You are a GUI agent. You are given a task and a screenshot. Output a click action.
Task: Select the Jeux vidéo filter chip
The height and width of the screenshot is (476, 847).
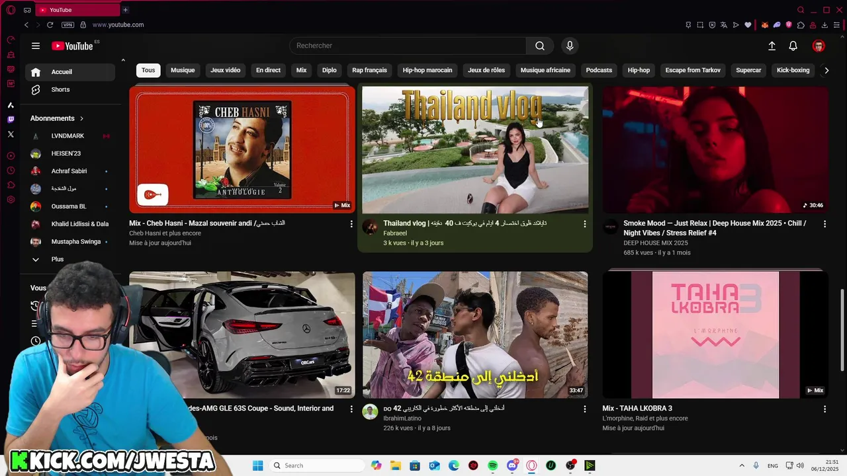point(226,70)
